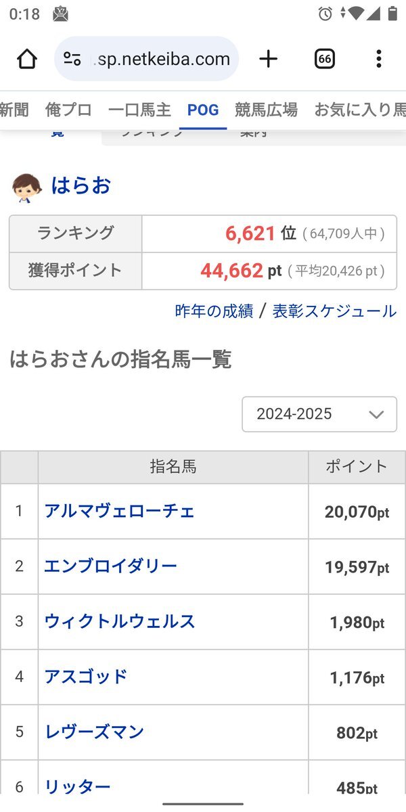Open the browser three-dot menu
The image size is (406, 812).
tap(378, 60)
